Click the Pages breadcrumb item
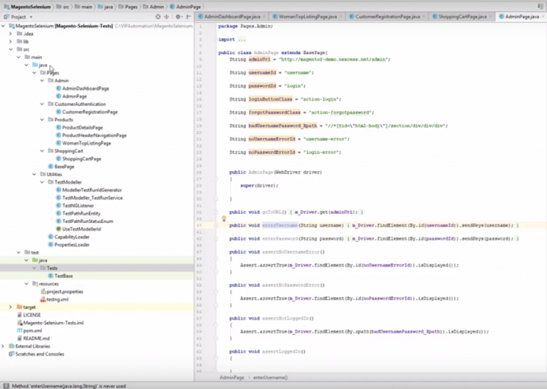Viewport: 547px width, 389px height. [127, 6]
